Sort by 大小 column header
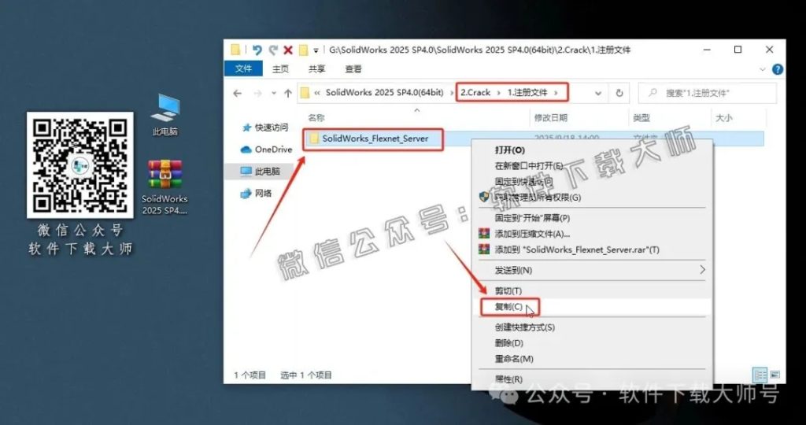The height and width of the screenshot is (425, 806). [724, 118]
